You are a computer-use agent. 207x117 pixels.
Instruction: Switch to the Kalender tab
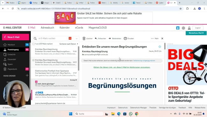(65, 27)
